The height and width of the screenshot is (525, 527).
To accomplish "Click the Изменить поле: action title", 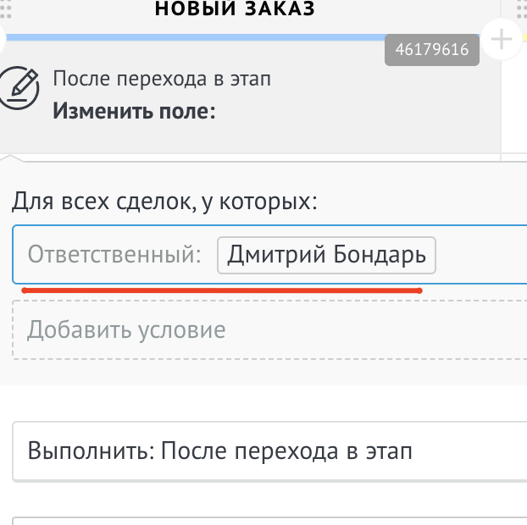I will click(x=134, y=110).
